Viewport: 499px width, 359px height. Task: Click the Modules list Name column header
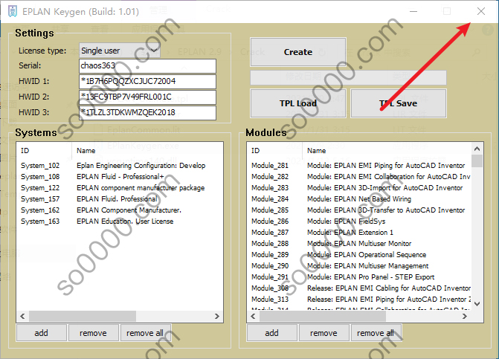[387, 150]
